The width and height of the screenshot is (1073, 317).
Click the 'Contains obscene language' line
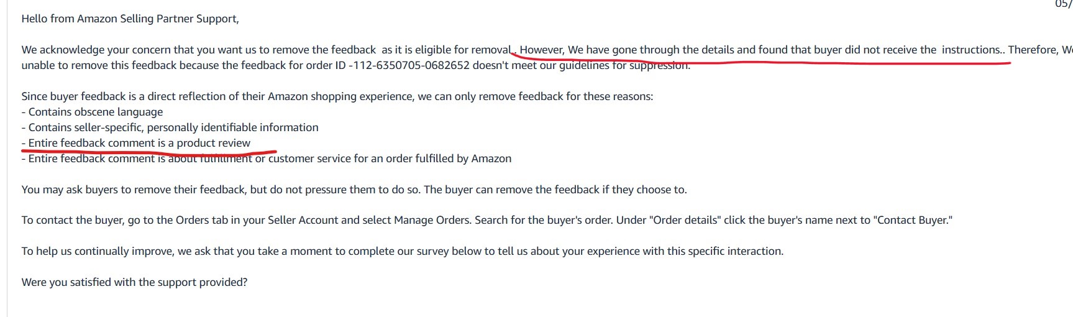92,112
